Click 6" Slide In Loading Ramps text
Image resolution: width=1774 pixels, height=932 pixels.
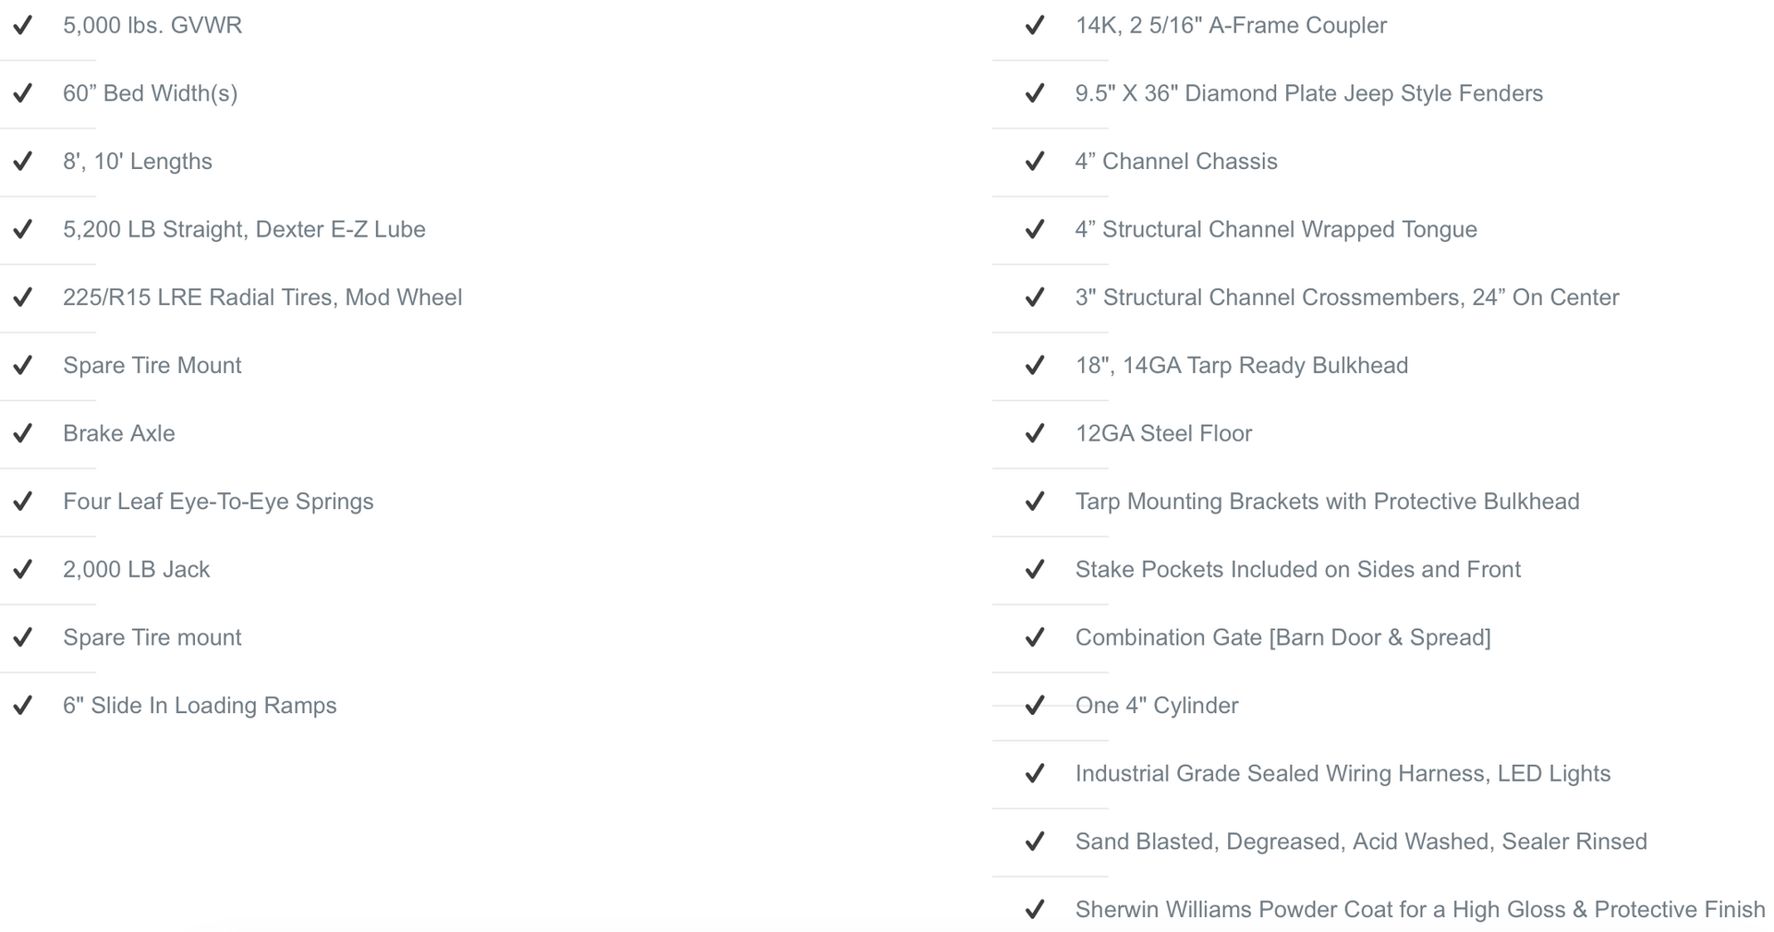[x=200, y=706]
